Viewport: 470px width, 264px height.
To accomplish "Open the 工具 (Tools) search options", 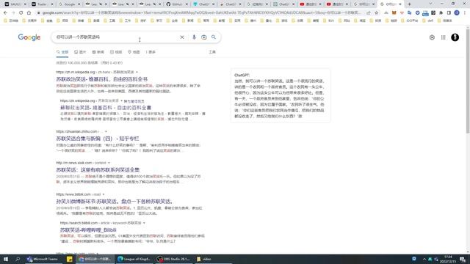I will pyautogui.click(x=212, y=52).
